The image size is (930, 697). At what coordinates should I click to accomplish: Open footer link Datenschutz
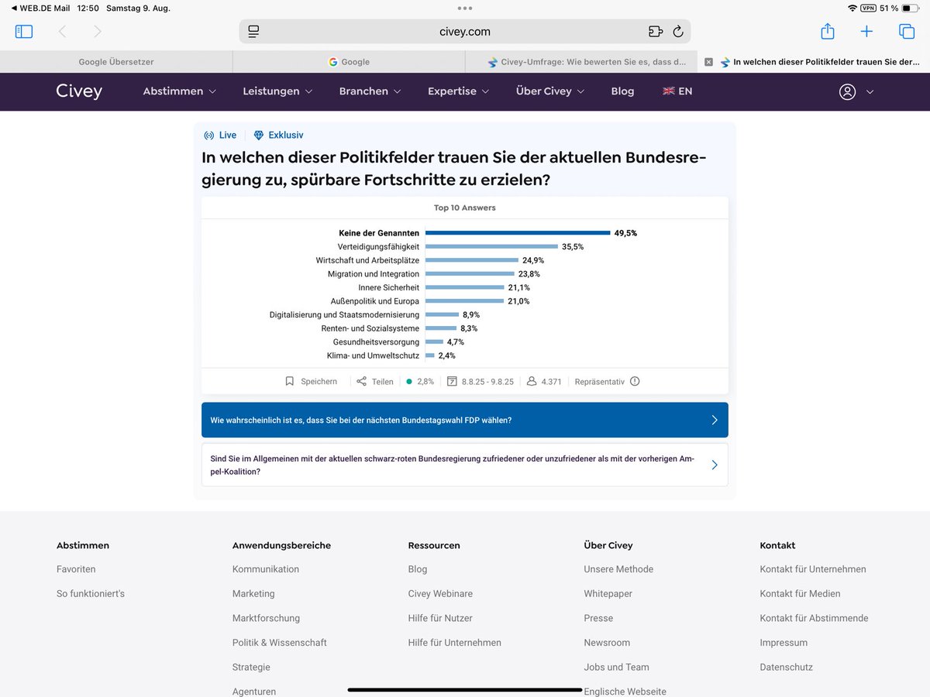pos(787,667)
